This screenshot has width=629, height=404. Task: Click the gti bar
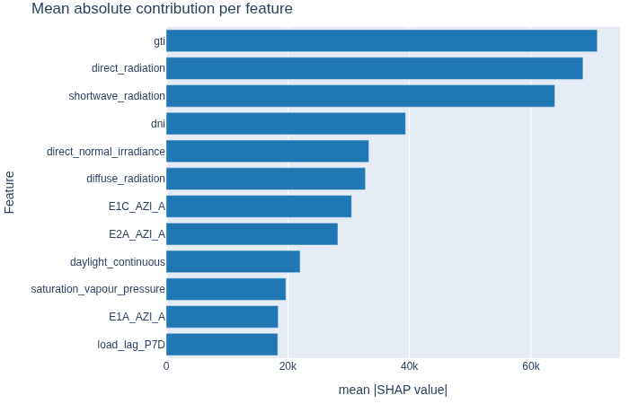coord(382,40)
